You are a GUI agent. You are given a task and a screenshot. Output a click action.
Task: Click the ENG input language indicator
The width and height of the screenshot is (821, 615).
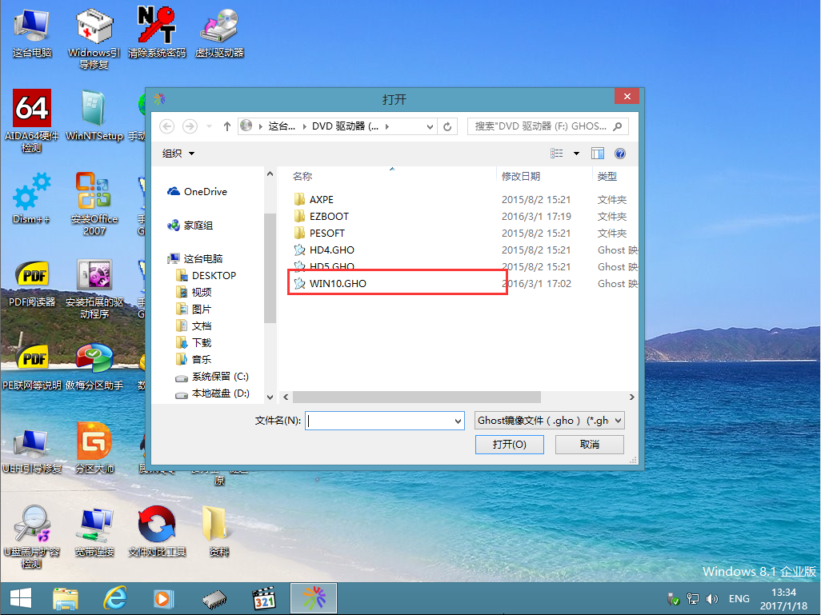[x=739, y=599]
